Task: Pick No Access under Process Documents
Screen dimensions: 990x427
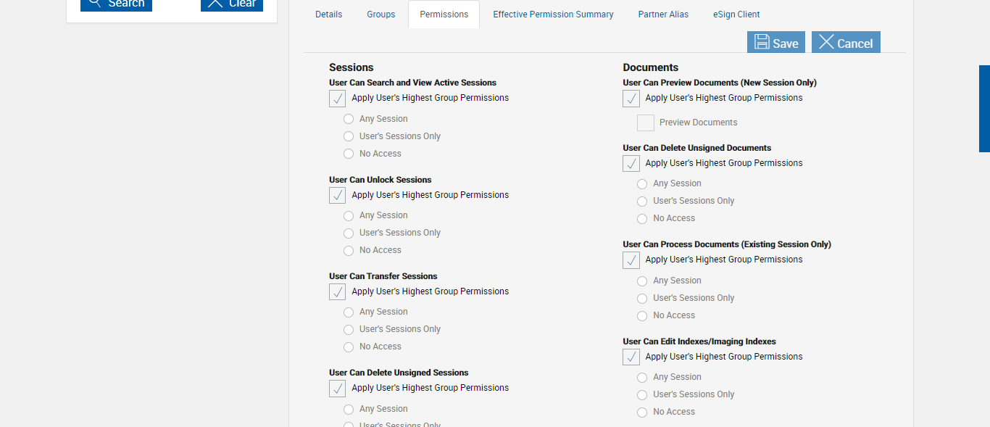Action: [x=642, y=316]
